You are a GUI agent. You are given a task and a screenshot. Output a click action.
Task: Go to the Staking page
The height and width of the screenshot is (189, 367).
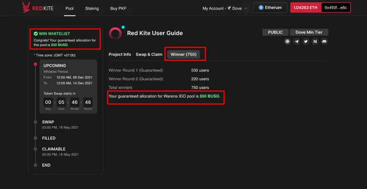(x=92, y=8)
